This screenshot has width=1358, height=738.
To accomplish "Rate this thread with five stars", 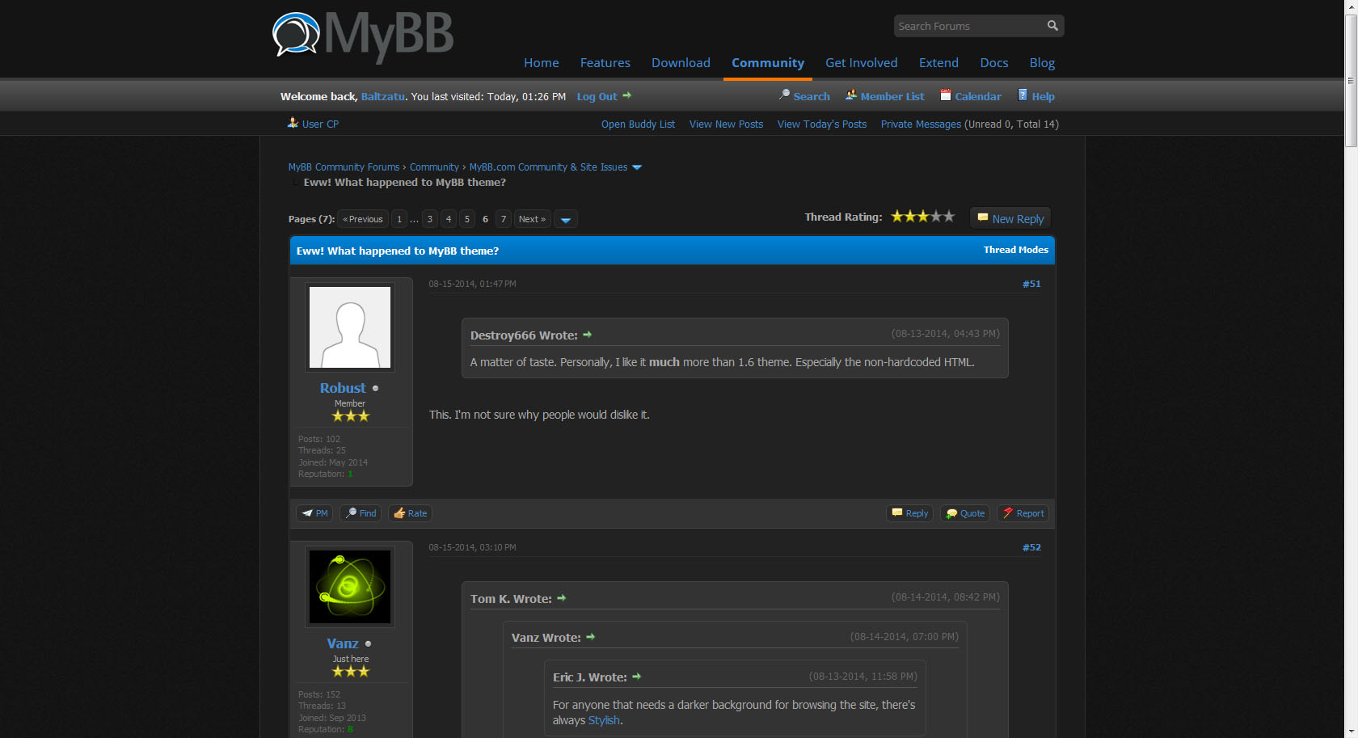I will [x=947, y=216].
